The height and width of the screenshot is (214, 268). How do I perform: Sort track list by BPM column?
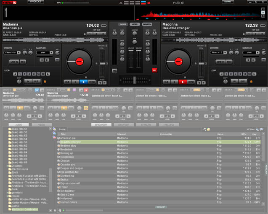click(244, 134)
